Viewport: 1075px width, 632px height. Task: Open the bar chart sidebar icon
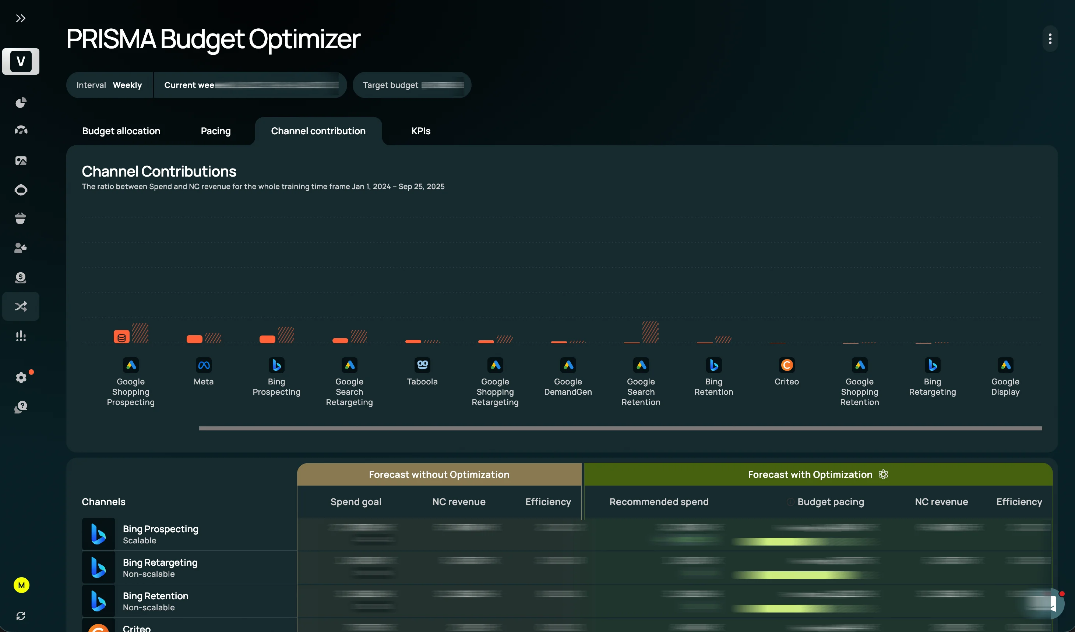click(21, 336)
